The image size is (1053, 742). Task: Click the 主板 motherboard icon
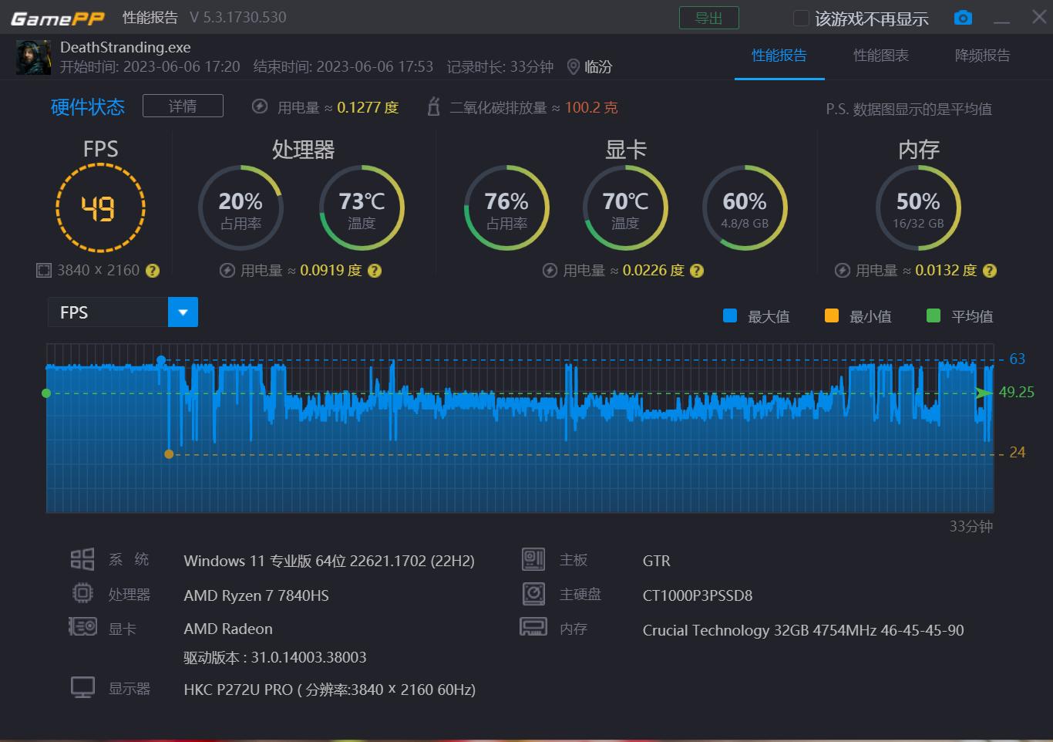[533, 559]
